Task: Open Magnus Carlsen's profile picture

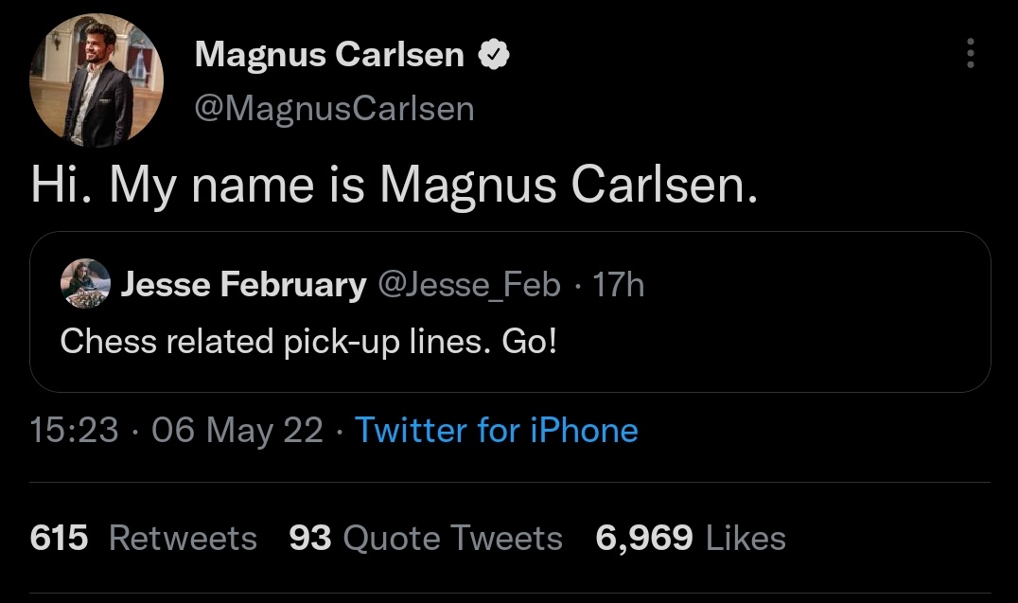Action: [97, 80]
